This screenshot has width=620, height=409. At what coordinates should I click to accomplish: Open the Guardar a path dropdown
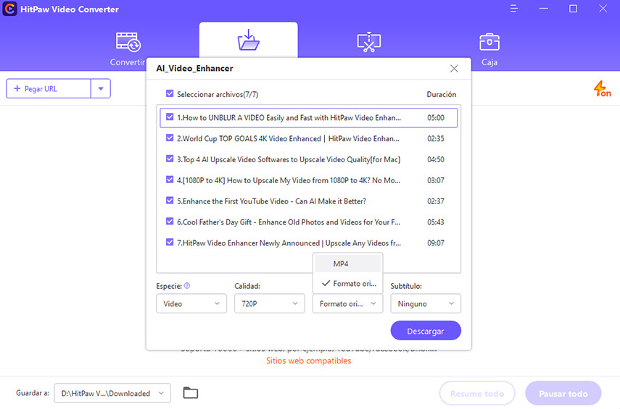point(112,393)
